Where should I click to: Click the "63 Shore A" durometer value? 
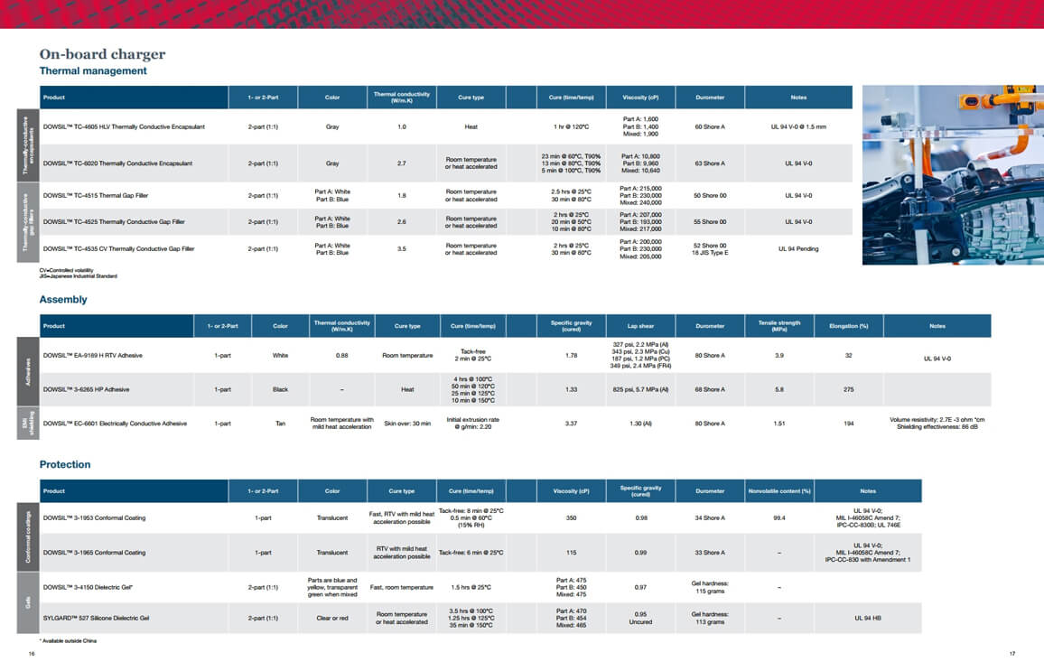[x=710, y=163]
